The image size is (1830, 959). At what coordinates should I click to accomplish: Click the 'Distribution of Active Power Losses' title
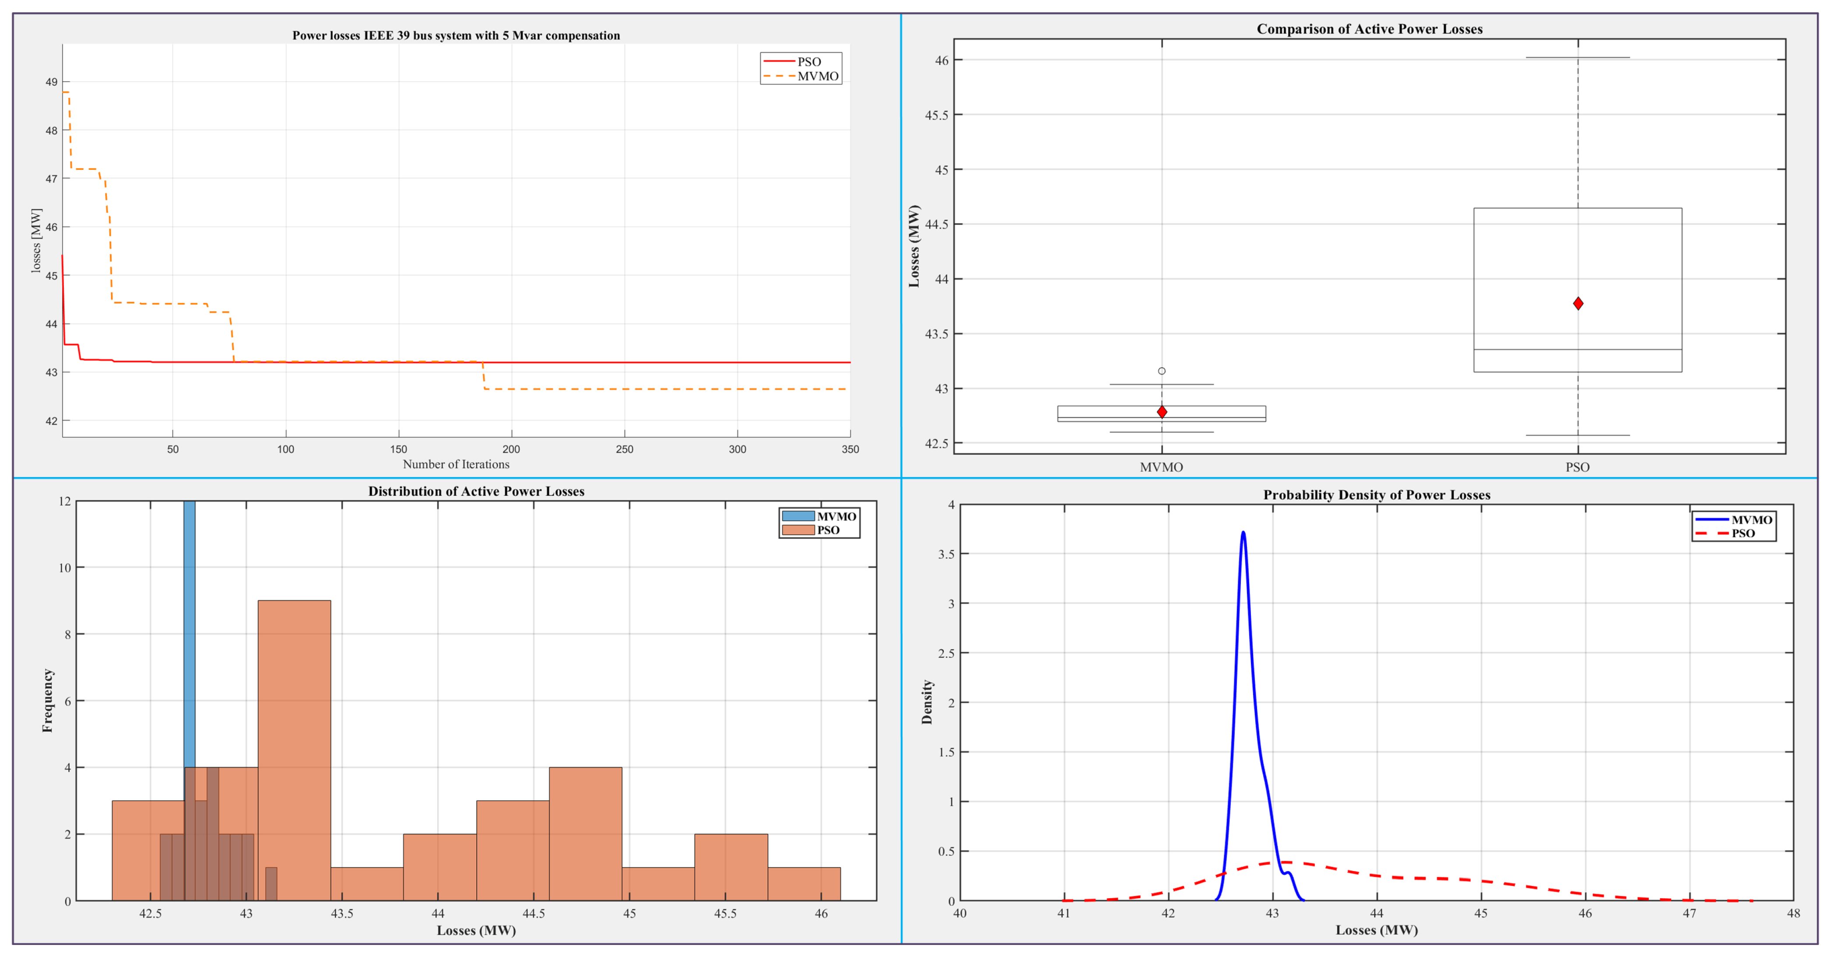tap(476, 492)
